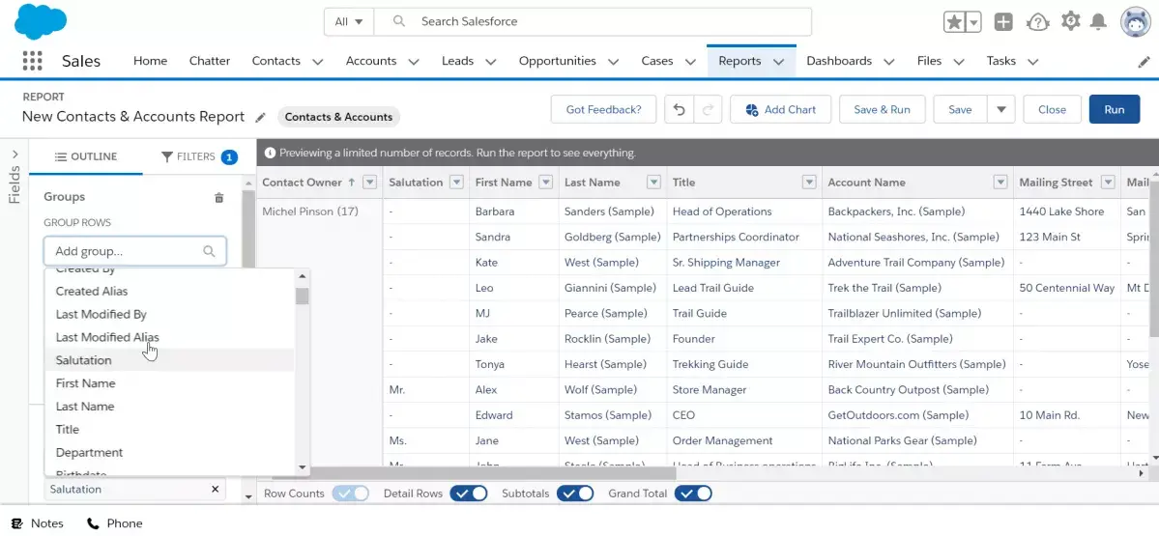1159x536 pixels.
Task: Open the user profile avatar
Action: [x=1134, y=22]
